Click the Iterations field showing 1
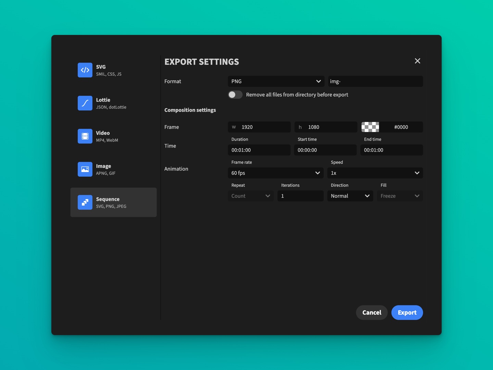This screenshot has height=370, width=493. pyautogui.click(x=301, y=196)
